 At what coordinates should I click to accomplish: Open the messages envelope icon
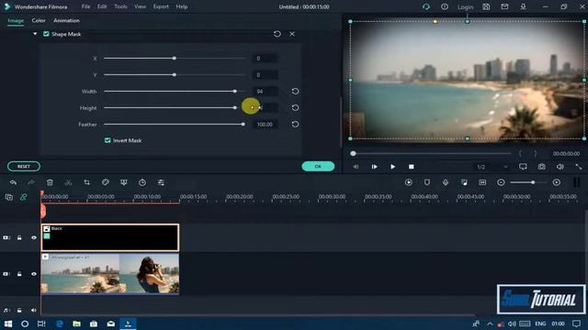504,6
